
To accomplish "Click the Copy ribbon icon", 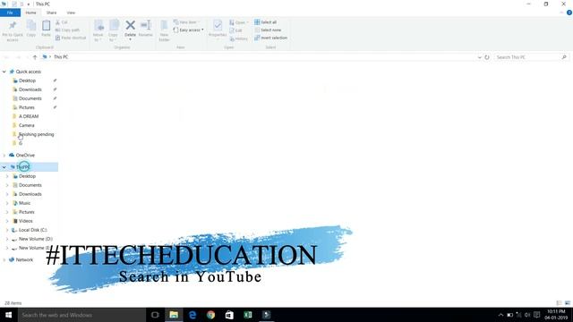I will point(31,25).
